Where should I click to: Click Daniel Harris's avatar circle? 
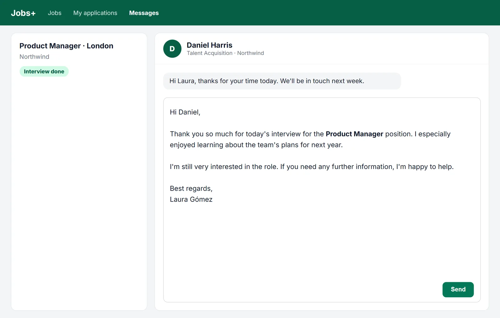[172, 49]
